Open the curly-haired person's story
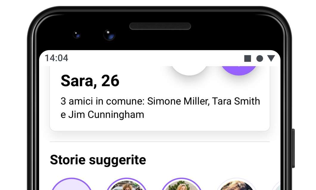 click(x=127, y=184)
